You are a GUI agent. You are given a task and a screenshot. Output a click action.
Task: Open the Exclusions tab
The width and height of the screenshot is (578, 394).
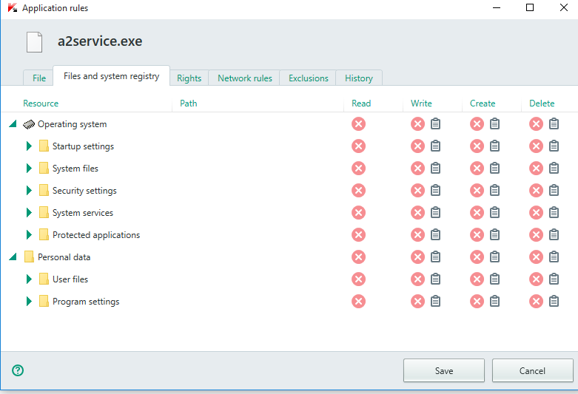[308, 78]
